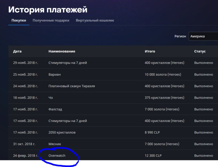Select the Мясник purchase name
218x167 pixels.
(54, 144)
